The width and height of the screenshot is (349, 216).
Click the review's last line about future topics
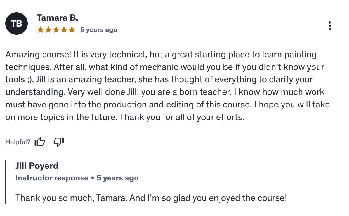pyautogui.click(x=125, y=117)
